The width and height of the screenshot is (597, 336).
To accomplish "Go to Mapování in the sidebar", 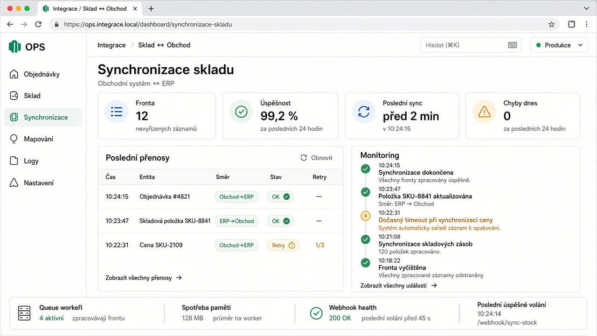I will pyautogui.click(x=43, y=139).
